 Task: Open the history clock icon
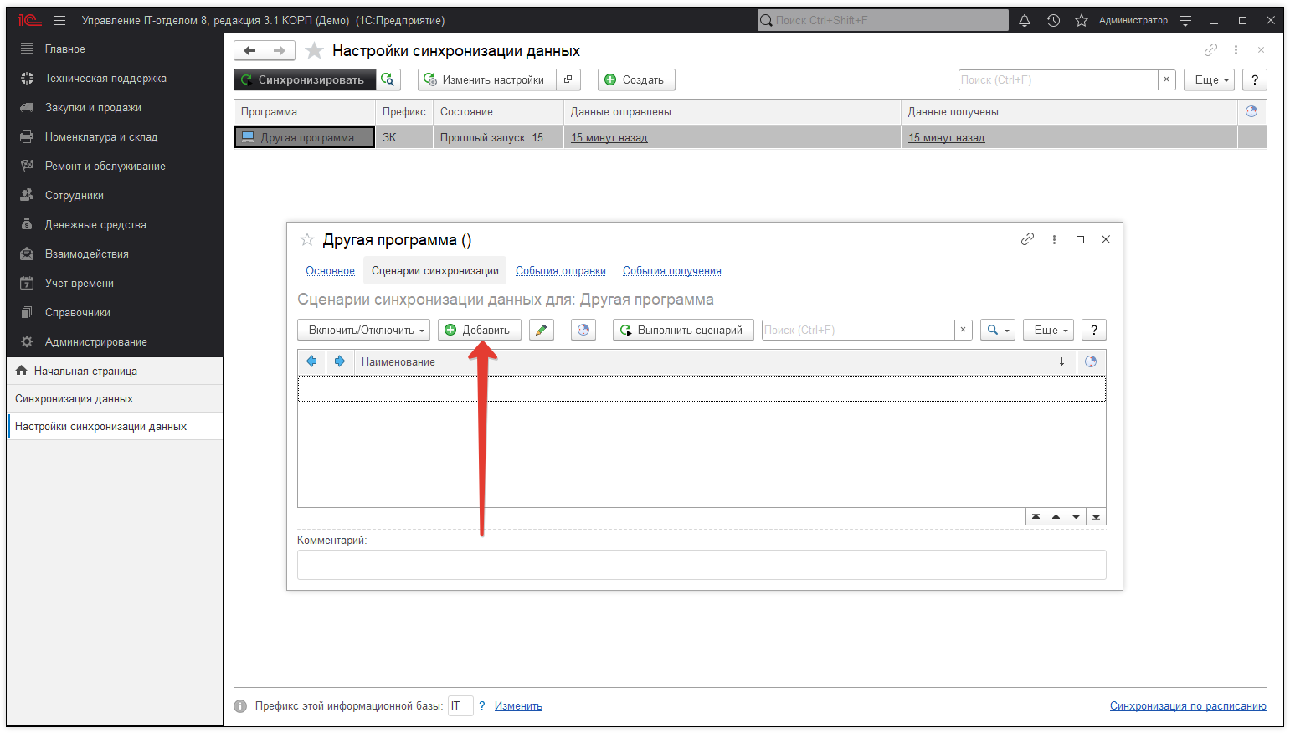pos(1053,20)
